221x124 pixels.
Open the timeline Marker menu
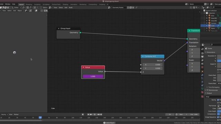click(x=16, y=114)
